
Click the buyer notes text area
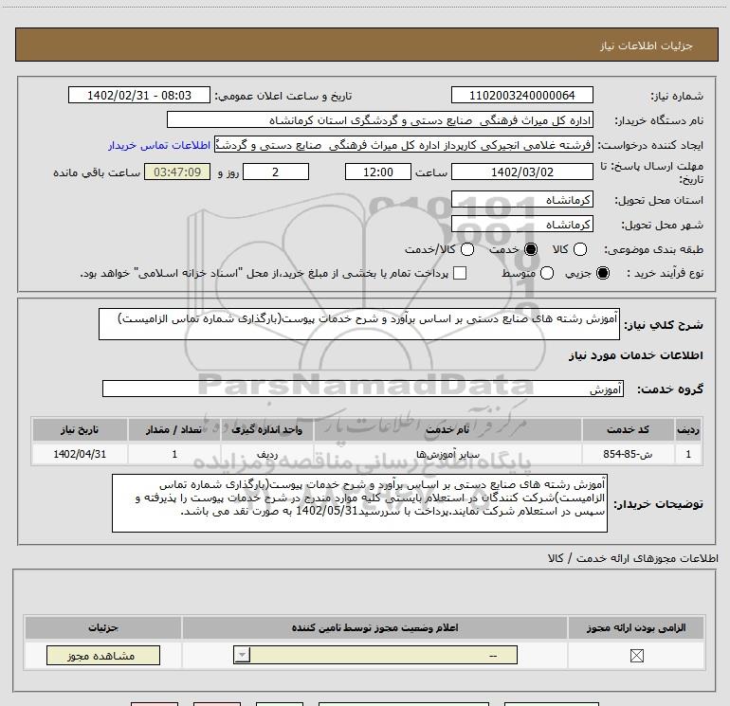359,503
